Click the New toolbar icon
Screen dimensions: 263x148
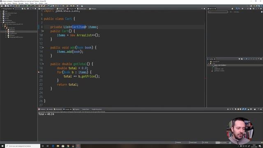(x=2, y=6)
